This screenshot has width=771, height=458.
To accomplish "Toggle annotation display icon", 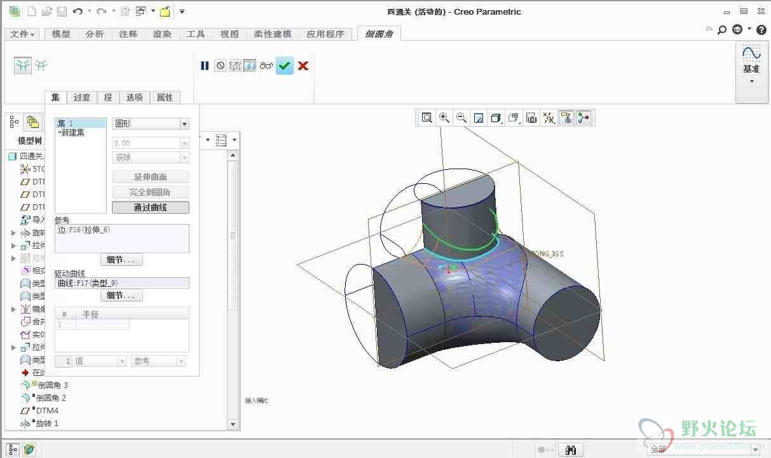I will [x=566, y=118].
